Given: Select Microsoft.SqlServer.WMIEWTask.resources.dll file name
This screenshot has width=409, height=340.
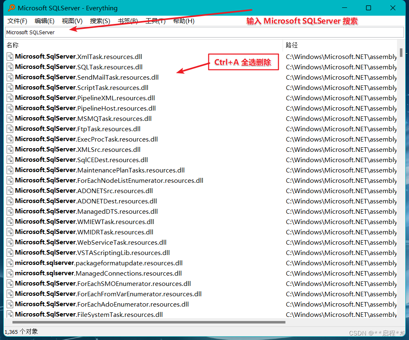Looking at the screenshot, I should [85, 222].
